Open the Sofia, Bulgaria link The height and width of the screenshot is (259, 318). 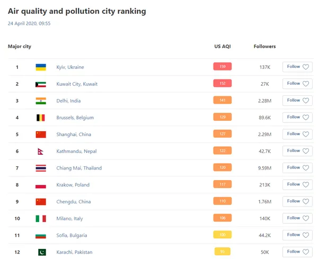coord(72,235)
